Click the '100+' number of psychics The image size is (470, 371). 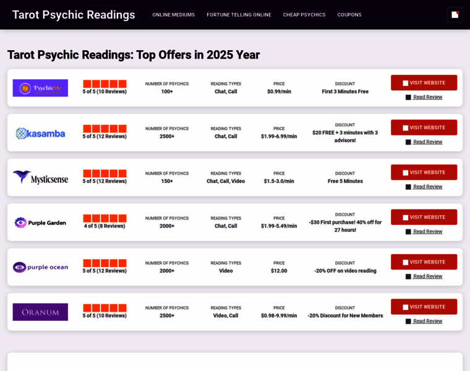(x=167, y=92)
